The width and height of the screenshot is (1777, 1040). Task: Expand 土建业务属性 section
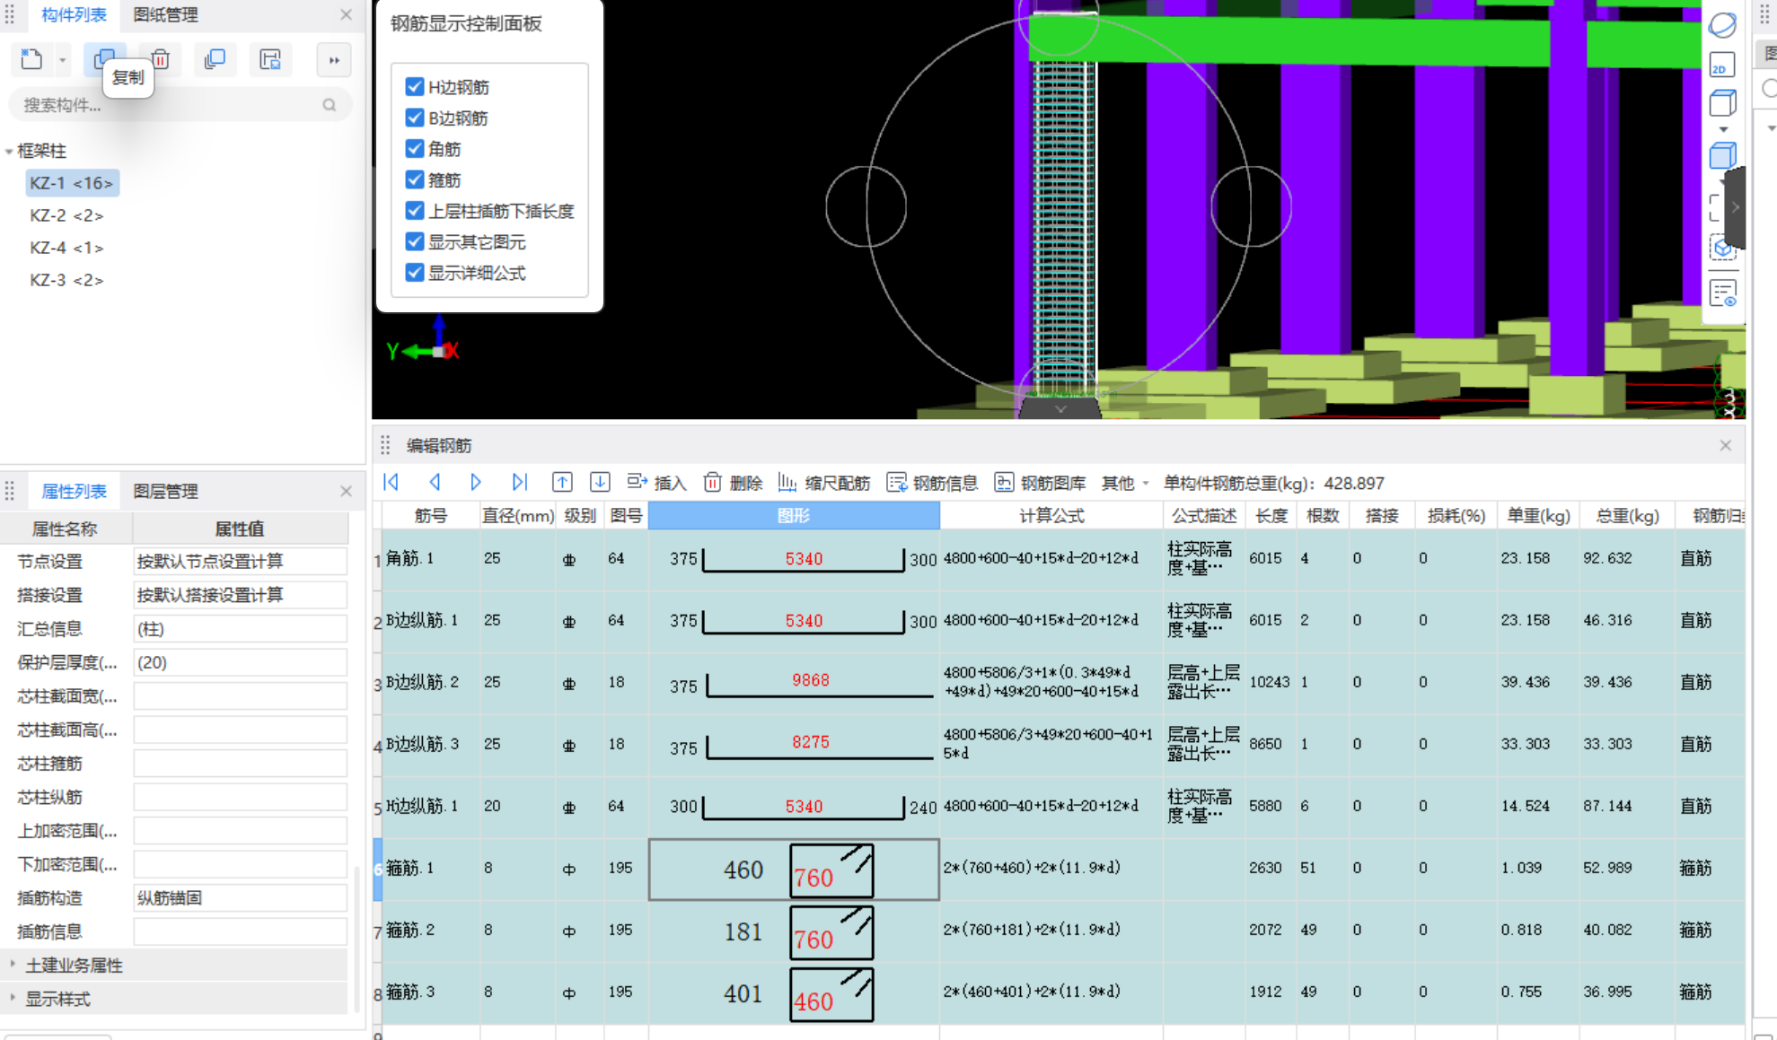point(13,964)
